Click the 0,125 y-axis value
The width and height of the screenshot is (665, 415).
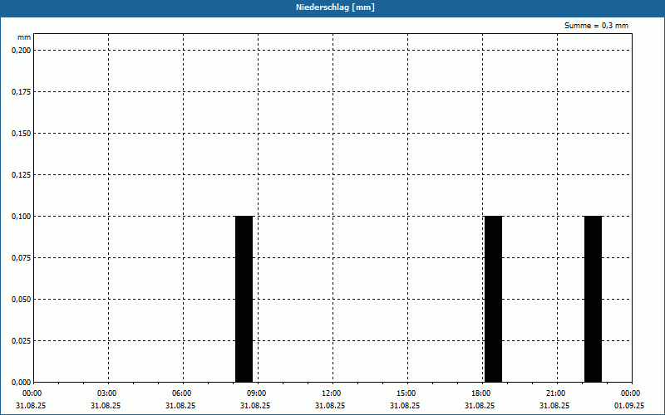pos(22,175)
